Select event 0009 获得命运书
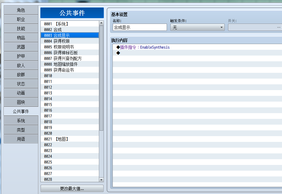The height and width of the screenshot is (194, 282). pos(70,70)
